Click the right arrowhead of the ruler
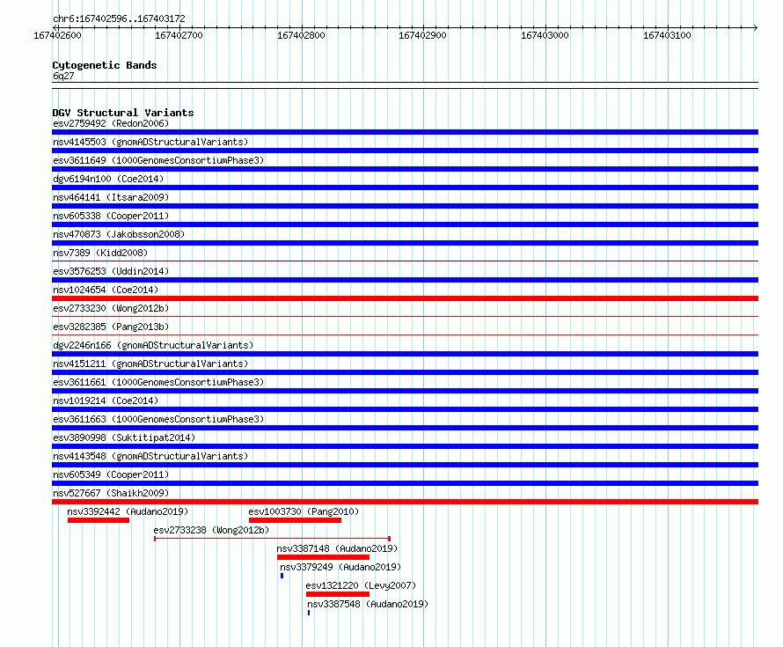783x647 pixels. click(x=756, y=27)
